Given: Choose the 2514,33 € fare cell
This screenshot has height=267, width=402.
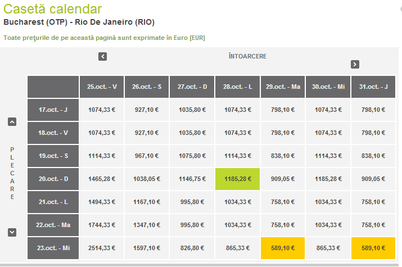Looking at the screenshot, I should 102,248.
